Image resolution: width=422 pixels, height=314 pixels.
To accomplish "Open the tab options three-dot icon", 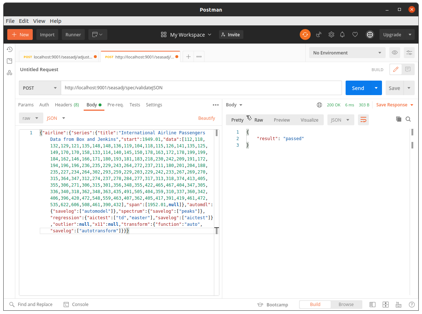I will click(199, 57).
